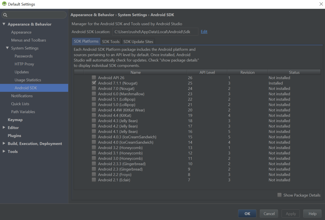Switch to the SDK Tools tab
This screenshot has height=220, width=325.
pos(111,41)
